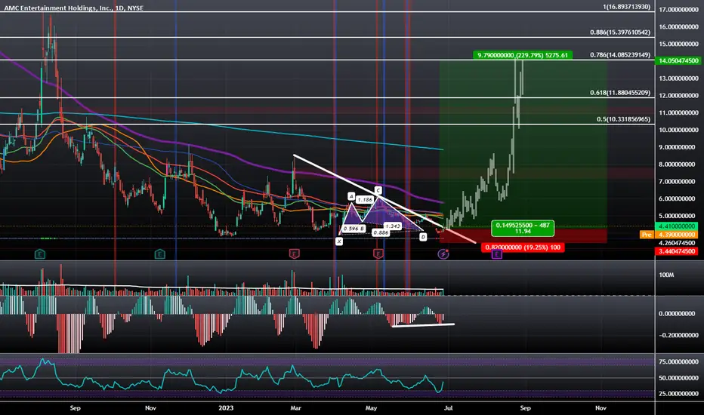Click RSI axis label 75.000000000
Screen dimensions: 704x415
point(678,361)
